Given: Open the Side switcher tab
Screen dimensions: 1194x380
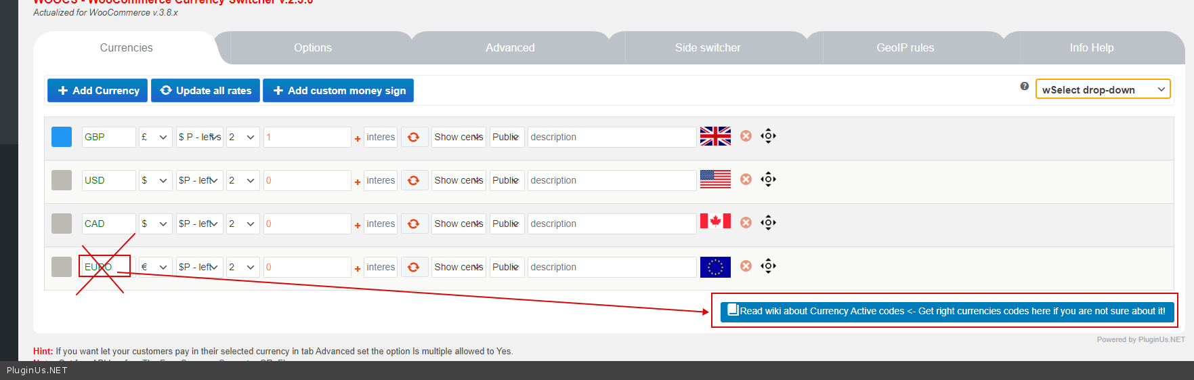Looking at the screenshot, I should (x=708, y=47).
